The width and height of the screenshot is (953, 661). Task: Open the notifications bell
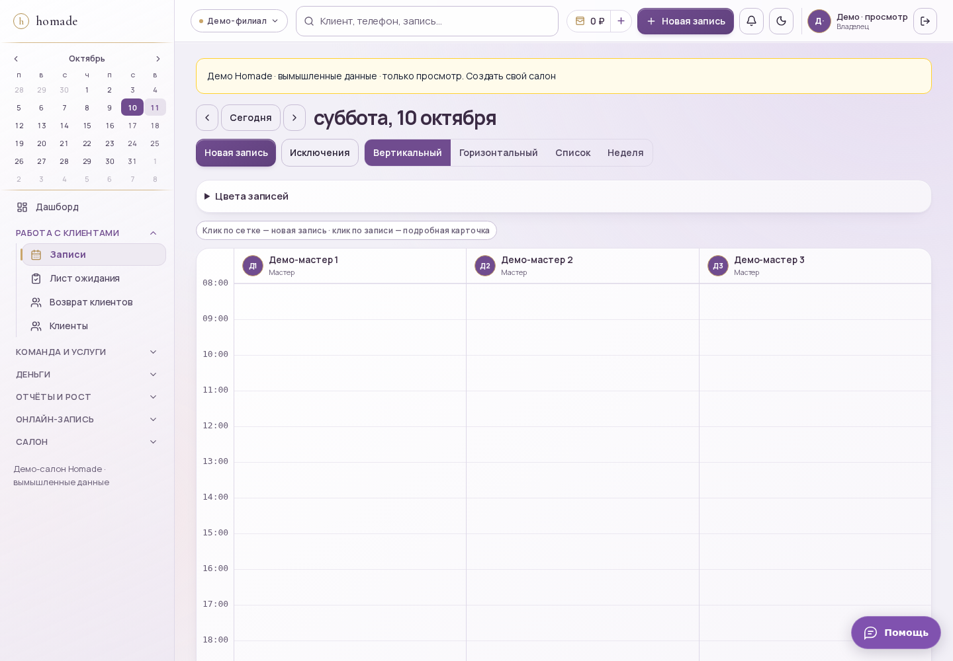(x=751, y=21)
